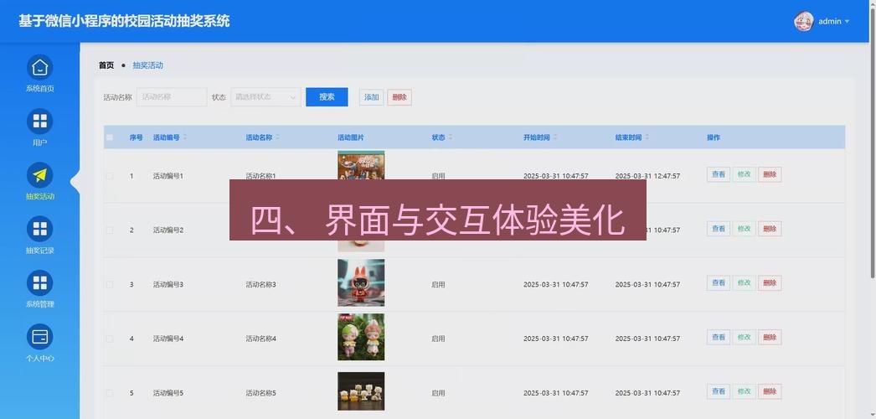Click 修改 for 活动编号1
Image resolution: width=876 pixels, height=419 pixels.
pyautogui.click(x=745, y=174)
